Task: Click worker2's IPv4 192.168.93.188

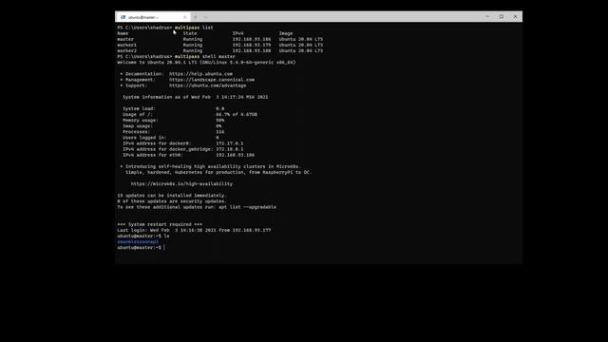Action: pyautogui.click(x=252, y=50)
